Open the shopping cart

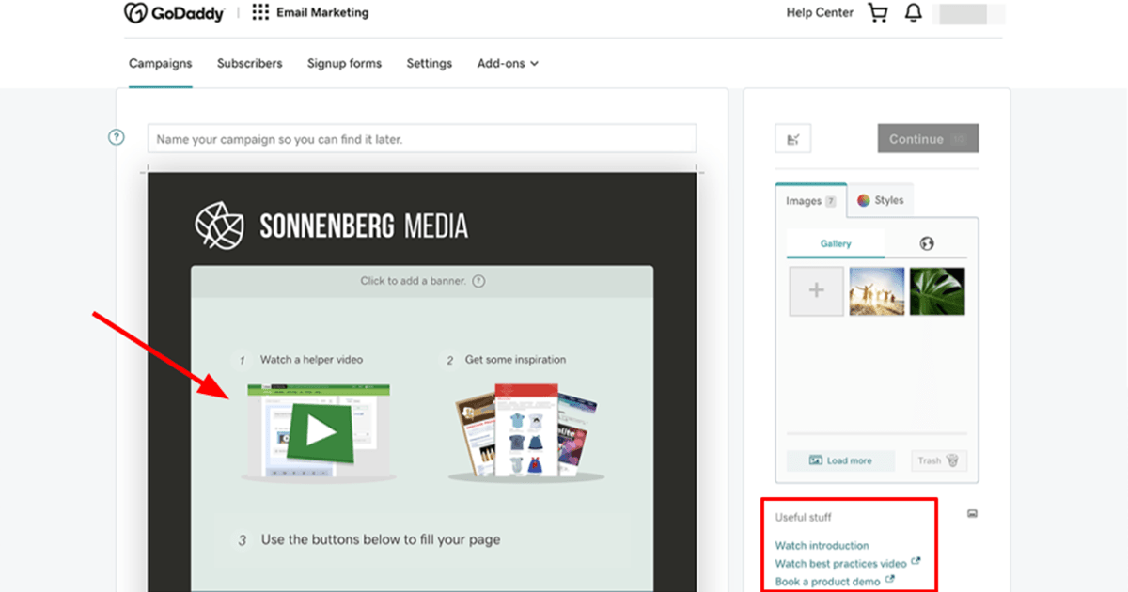click(x=878, y=13)
